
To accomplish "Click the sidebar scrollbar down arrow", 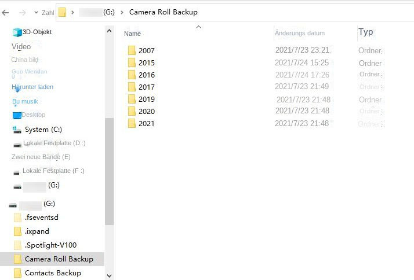I will 110,275.
